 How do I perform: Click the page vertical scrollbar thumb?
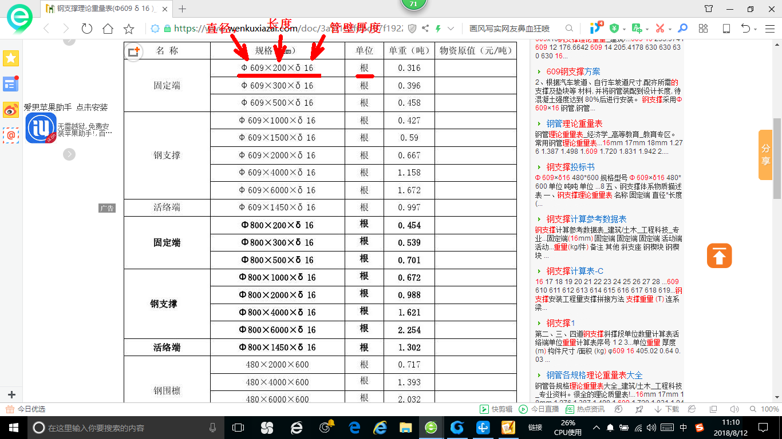tap(777, 158)
